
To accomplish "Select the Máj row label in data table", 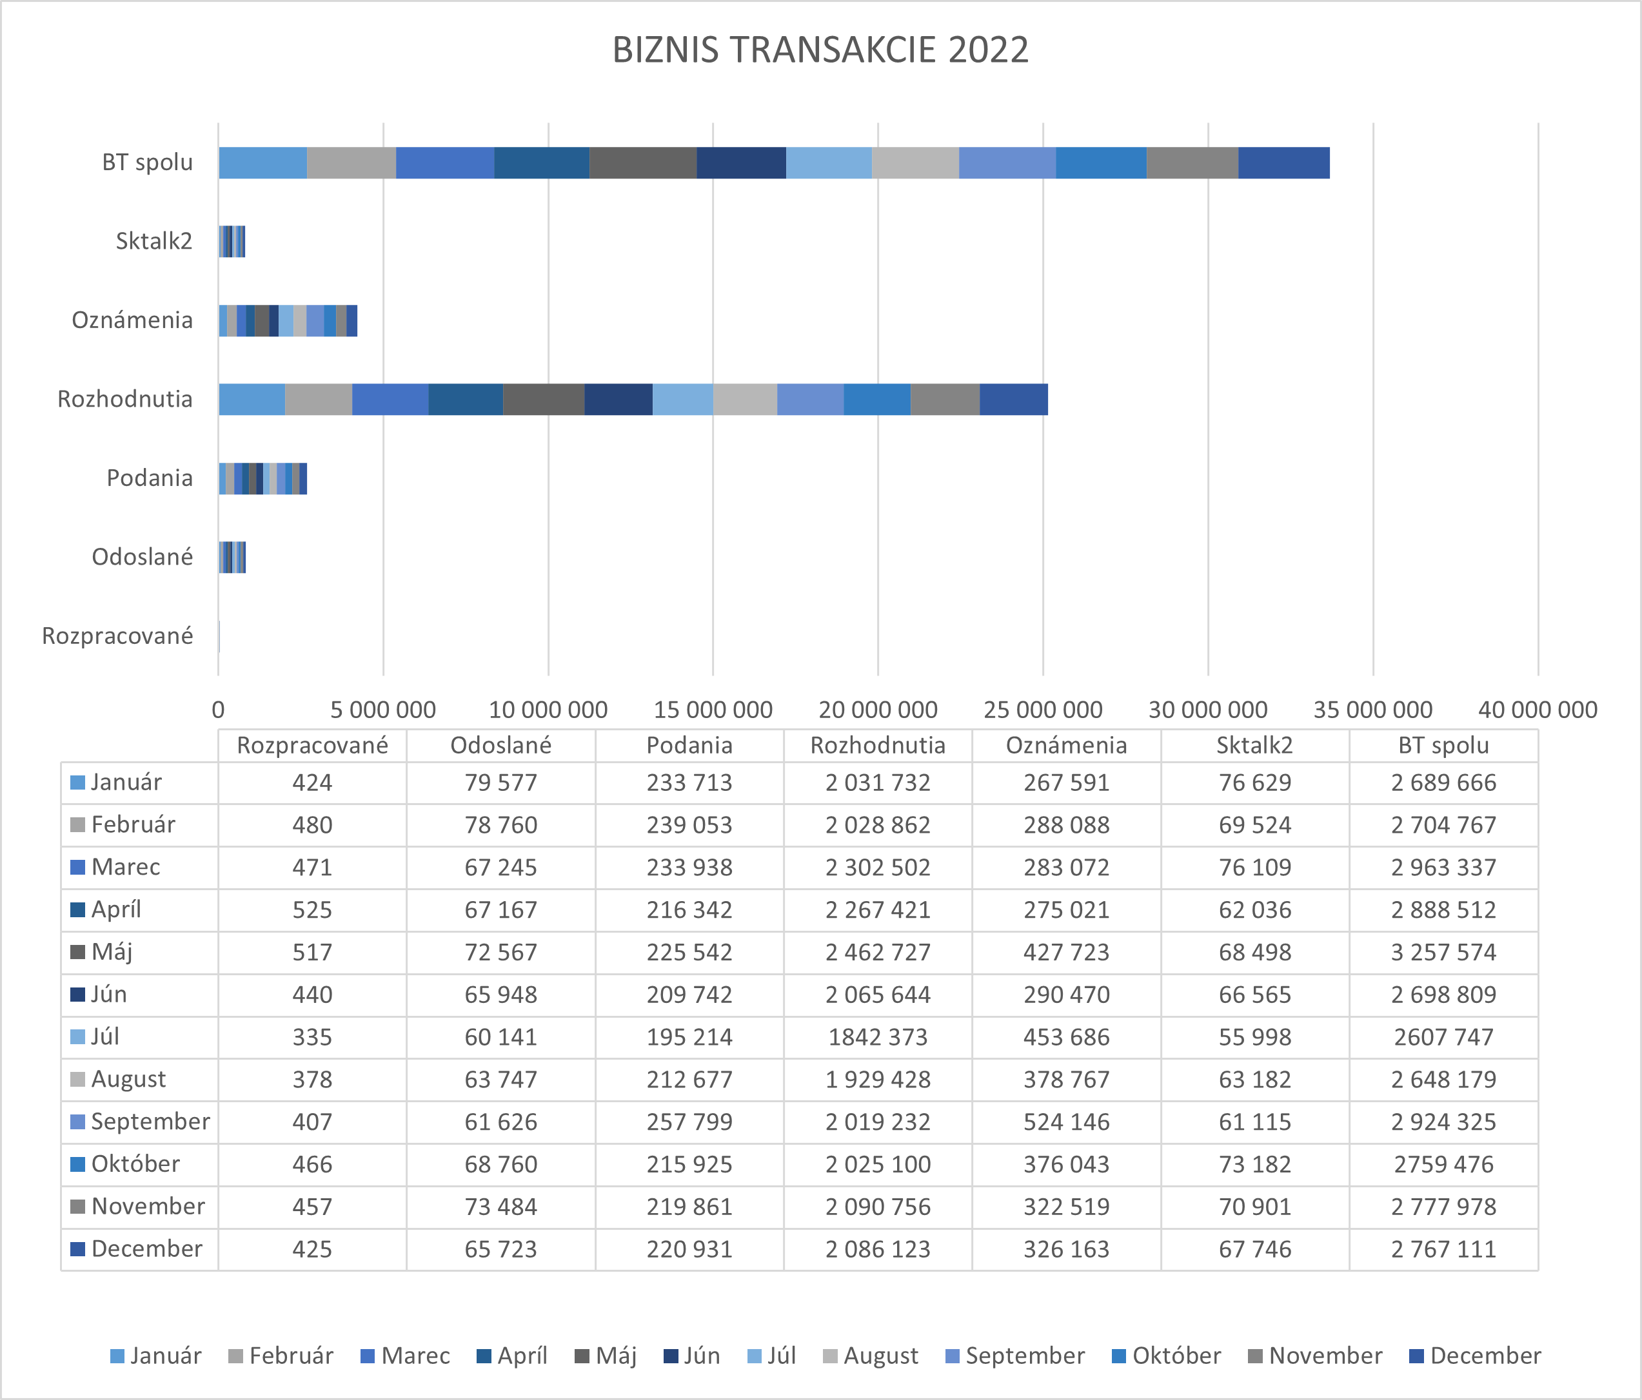I will 112,953.
